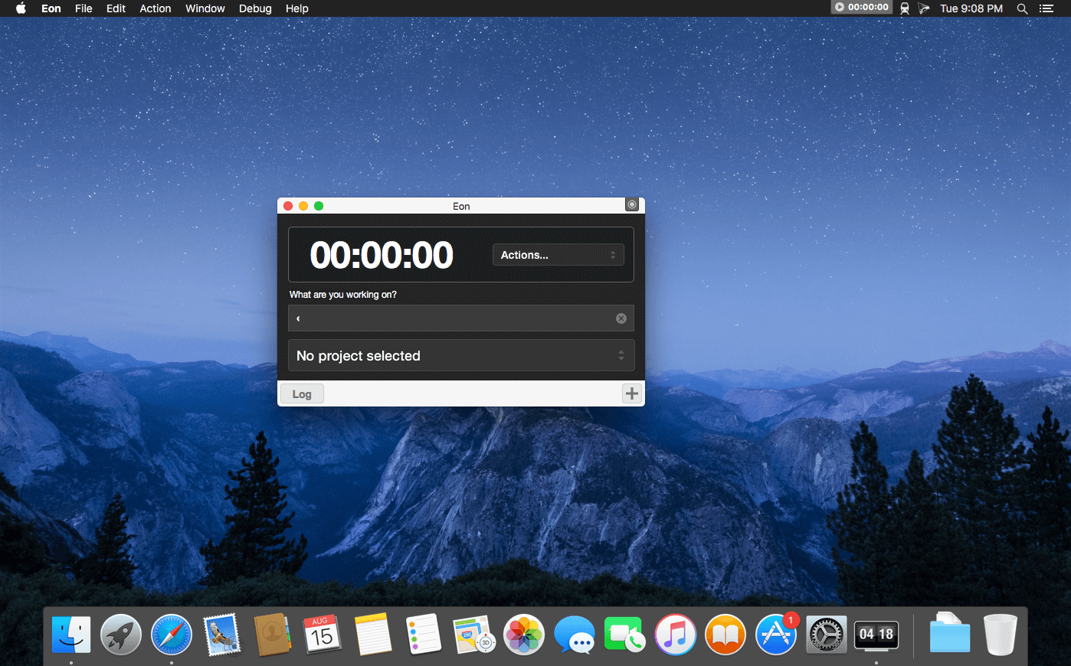The image size is (1071, 666).
Task: Click the Log button
Action: coord(302,394)
